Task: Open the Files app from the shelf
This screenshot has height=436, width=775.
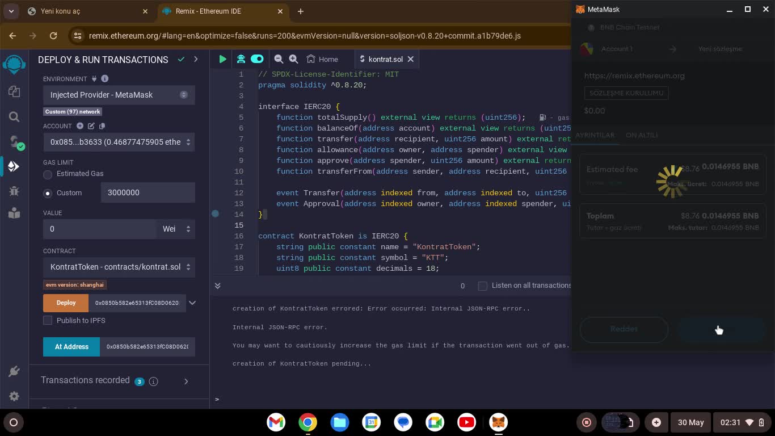Action: click(x=340, y=422)
